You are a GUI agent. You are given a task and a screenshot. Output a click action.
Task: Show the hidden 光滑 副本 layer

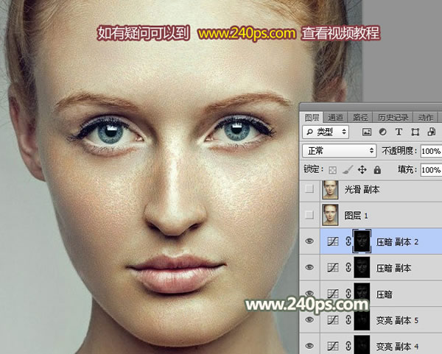(309, 188)
